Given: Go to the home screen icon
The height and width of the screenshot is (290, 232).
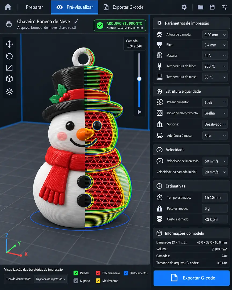Looking at the screenshot, I should tap(8, 7).
